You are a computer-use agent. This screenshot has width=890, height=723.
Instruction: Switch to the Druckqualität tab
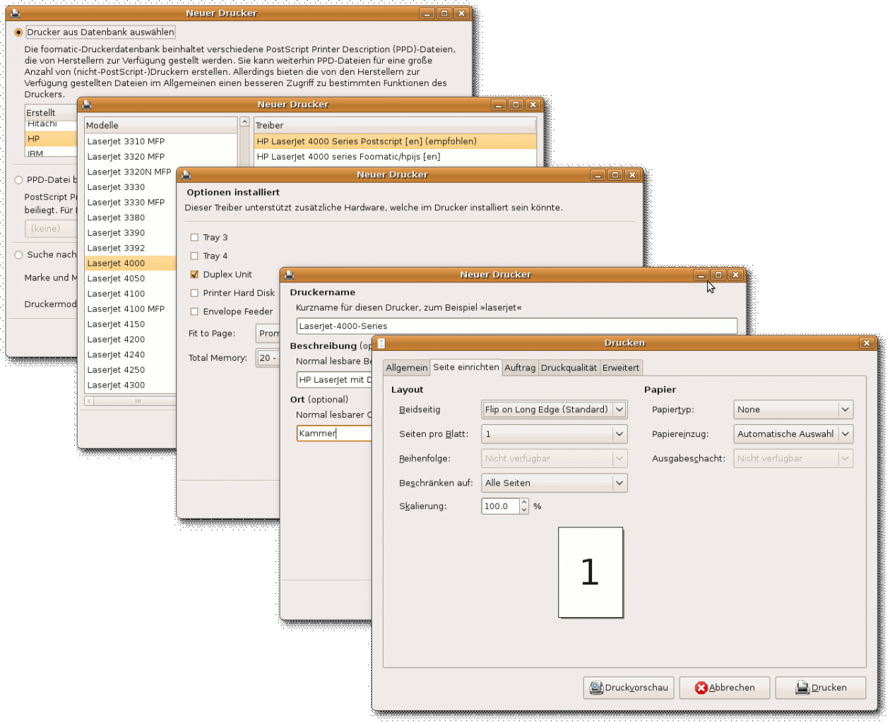pyautogui.click(x=569, y=368)
